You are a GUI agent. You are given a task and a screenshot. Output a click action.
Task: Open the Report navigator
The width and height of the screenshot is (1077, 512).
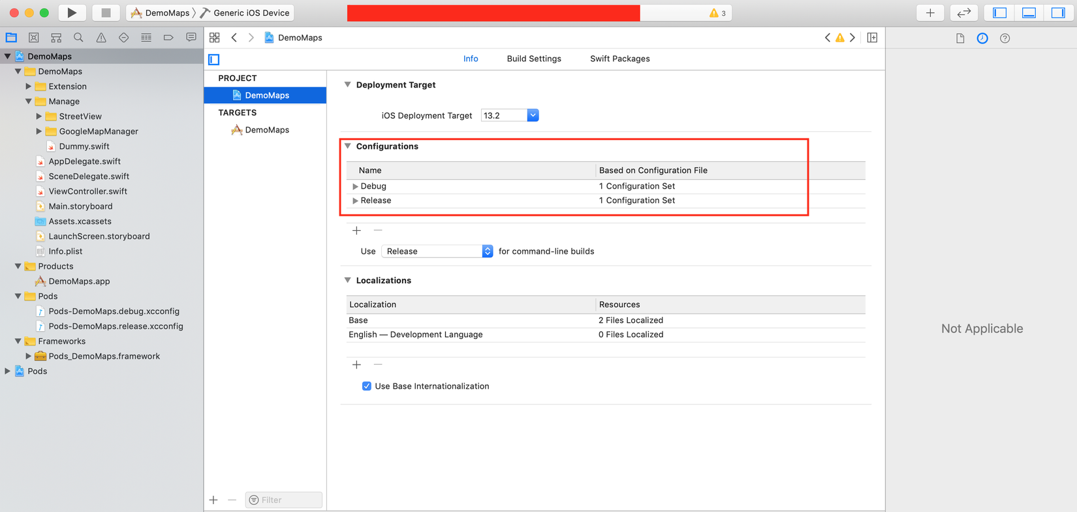[x=191, y=38]
